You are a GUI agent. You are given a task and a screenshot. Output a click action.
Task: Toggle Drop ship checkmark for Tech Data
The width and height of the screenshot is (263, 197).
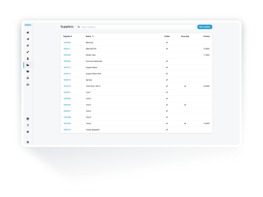point(185,86)
